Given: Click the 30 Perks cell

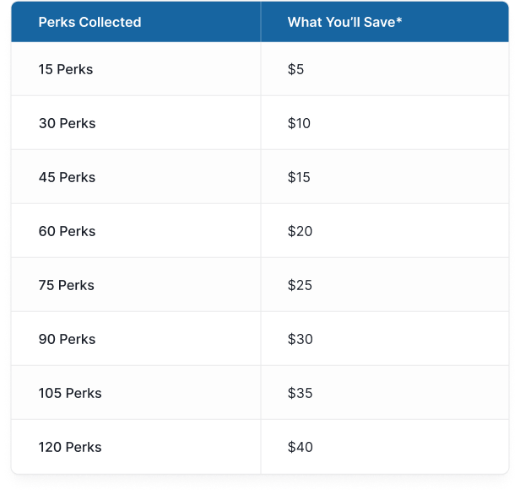Looking at the screenshot, I should coord(67,123).
